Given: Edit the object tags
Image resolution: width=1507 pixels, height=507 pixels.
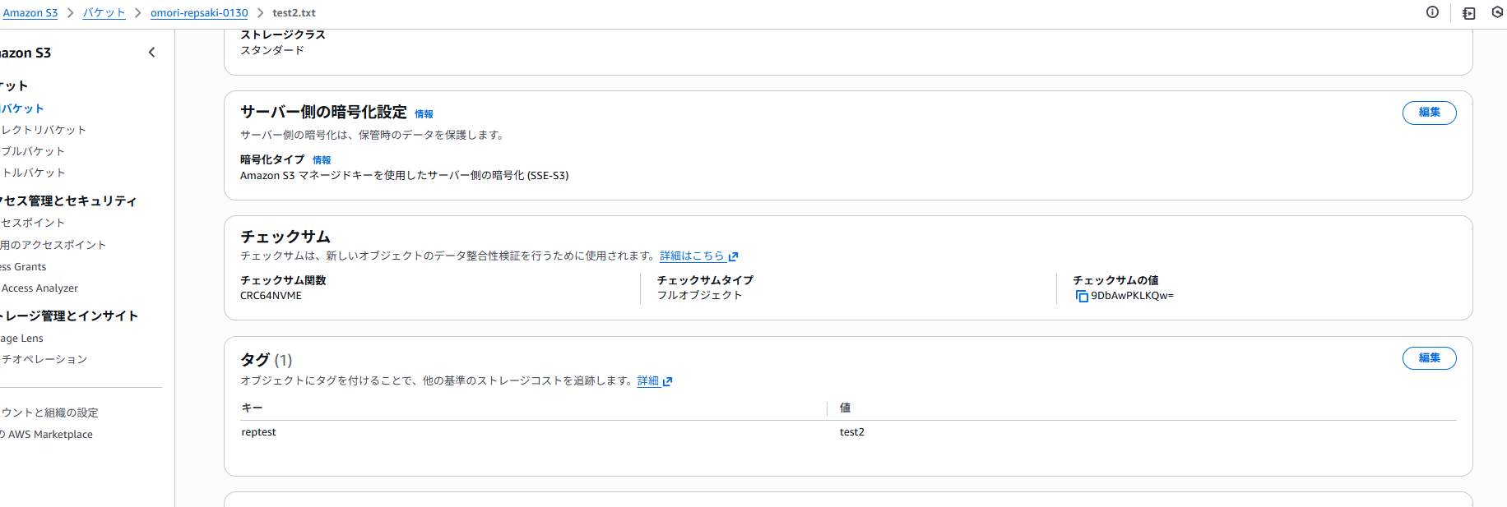Looking at the screenshot, I should [1429, 358].
